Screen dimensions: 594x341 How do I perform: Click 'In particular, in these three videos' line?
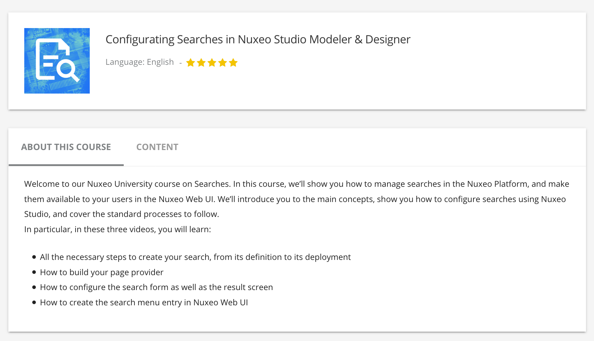[x=117, y=229]
